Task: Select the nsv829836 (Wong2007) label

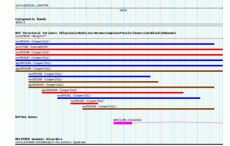Action: coord(31,36)
